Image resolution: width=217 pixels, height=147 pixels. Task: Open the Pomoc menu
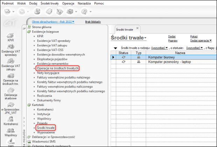[x=99, y=4]
